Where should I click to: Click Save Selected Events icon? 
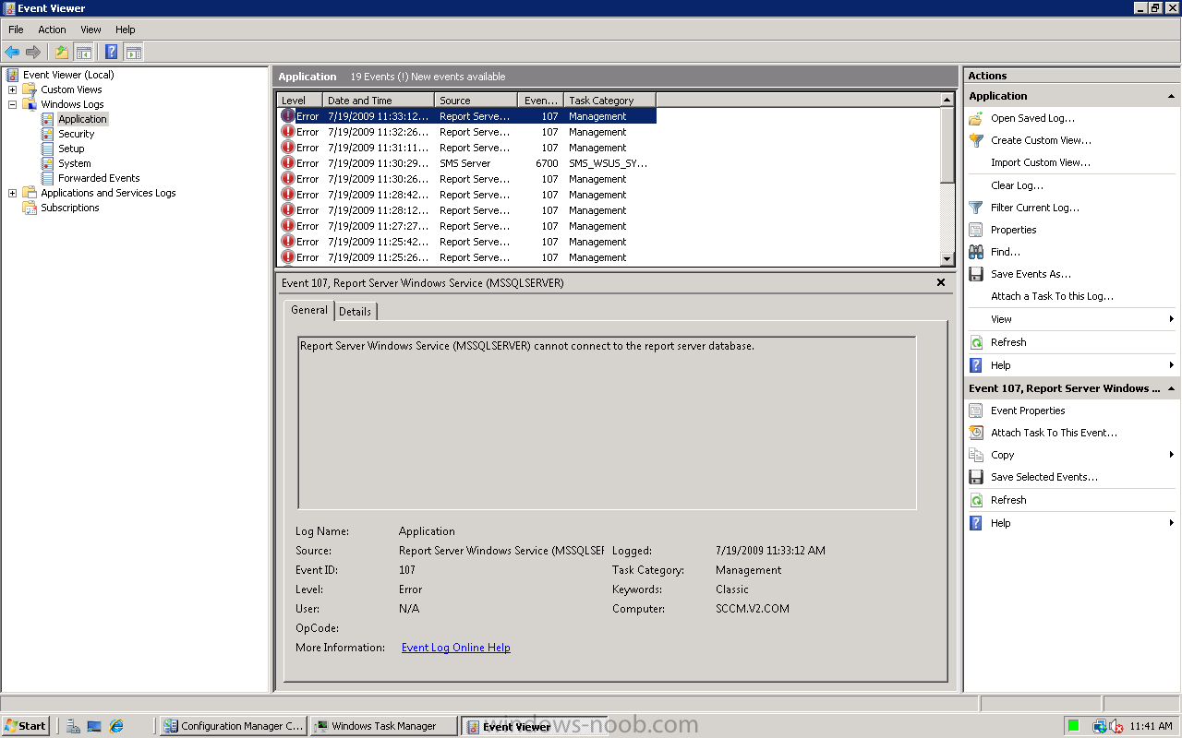pyautogui.click(x=976, y=477)
